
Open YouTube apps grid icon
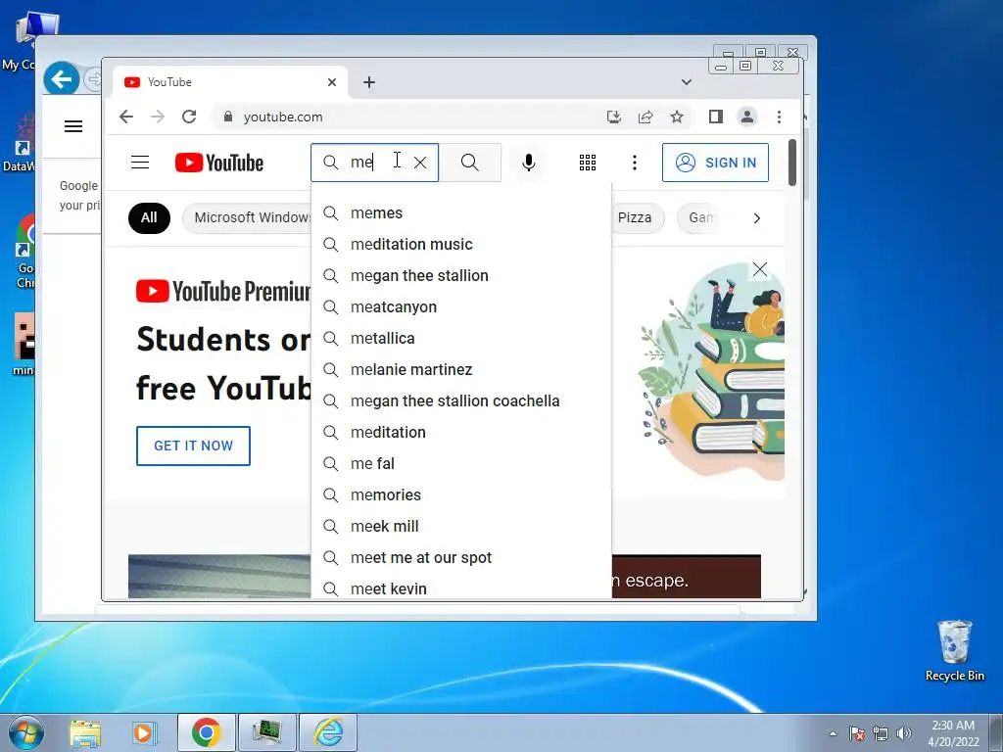(588, 163)
